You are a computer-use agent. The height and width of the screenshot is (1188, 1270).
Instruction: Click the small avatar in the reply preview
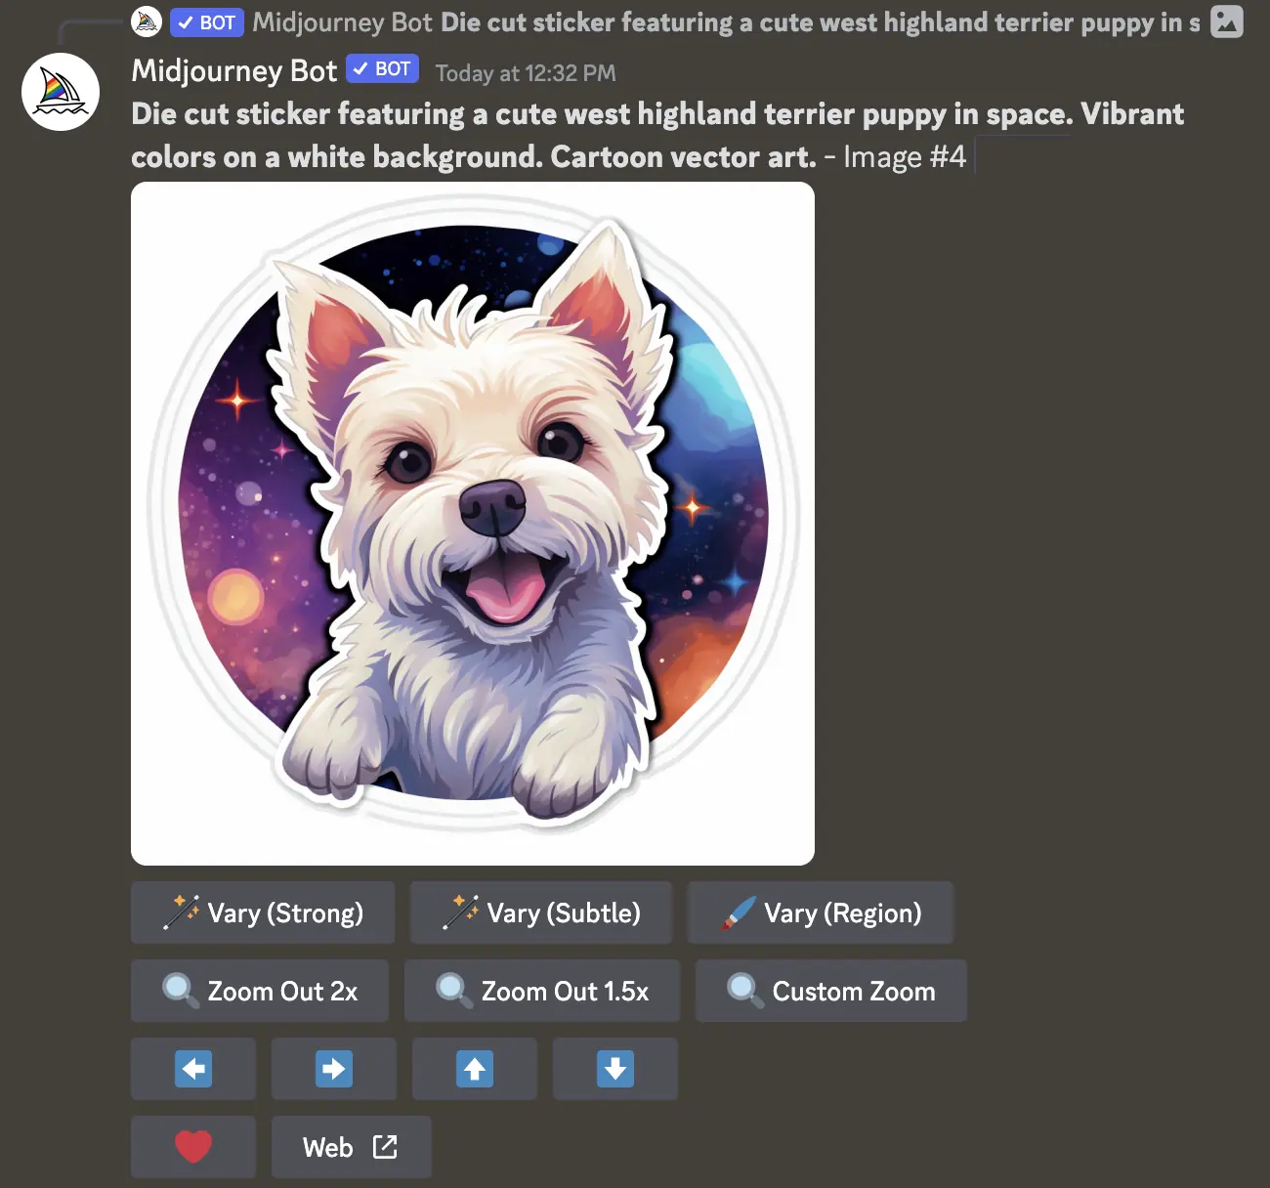coord(147,21)
